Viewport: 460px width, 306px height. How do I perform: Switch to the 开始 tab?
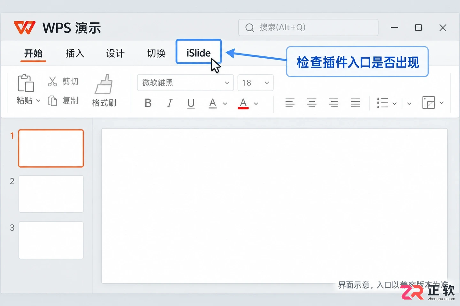pyautogui.click(x=33, y=53)
